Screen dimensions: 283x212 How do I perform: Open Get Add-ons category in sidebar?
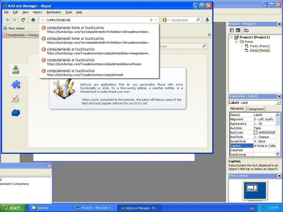pyautogui.click(x=16, y=70)
